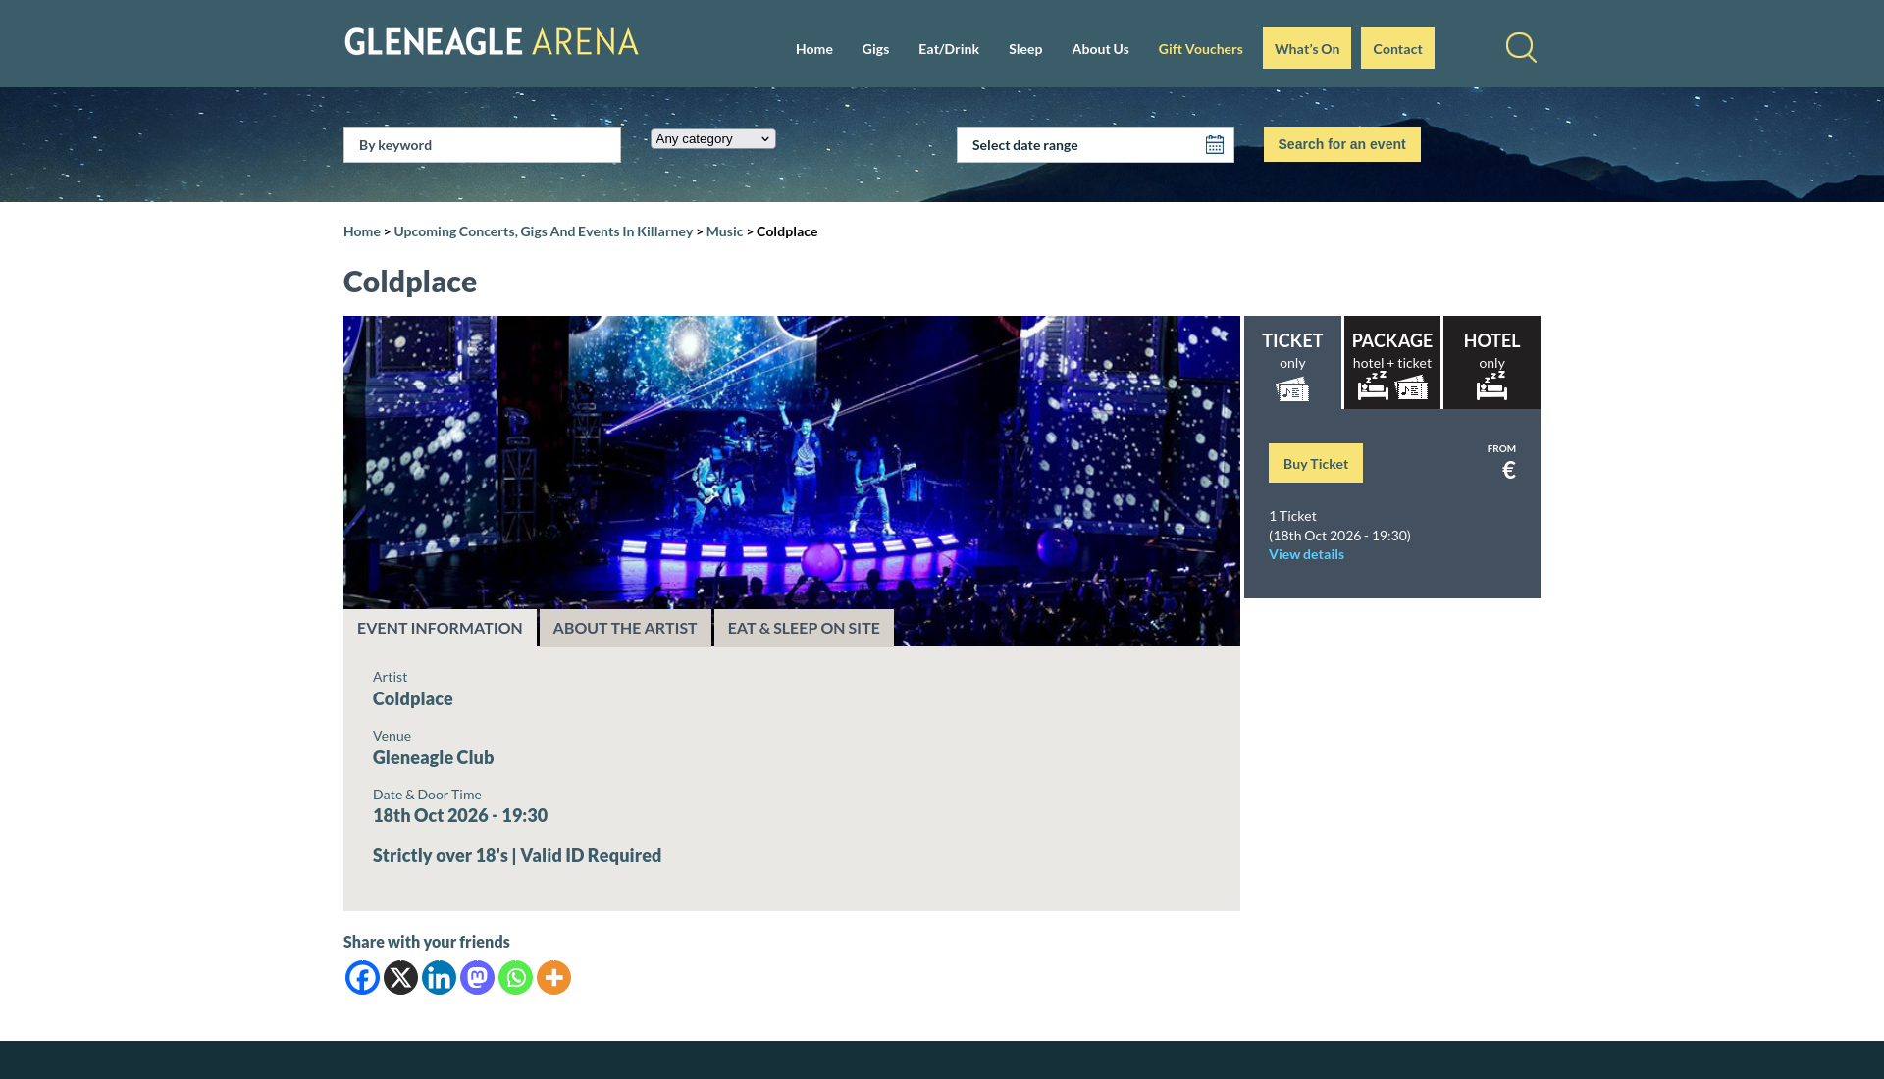
Task: Click the Gleneagle Club venue text
Action: 433,757
